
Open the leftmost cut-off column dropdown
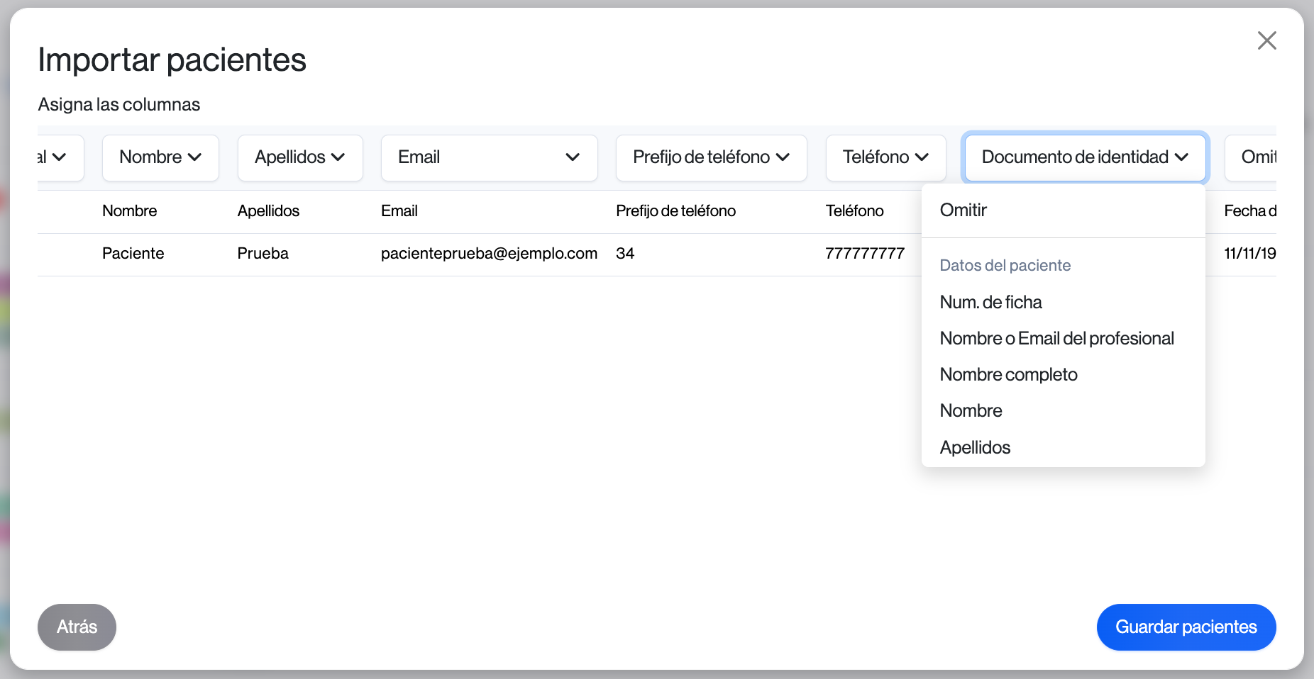coord(57,157)
